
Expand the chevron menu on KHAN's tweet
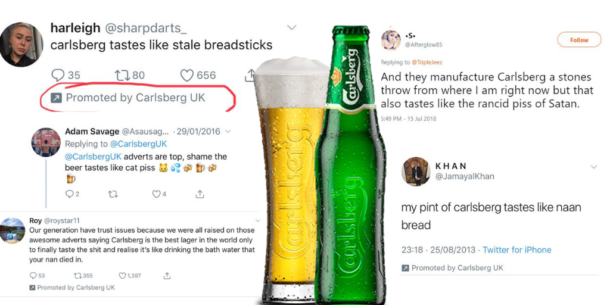coord(593,167)
